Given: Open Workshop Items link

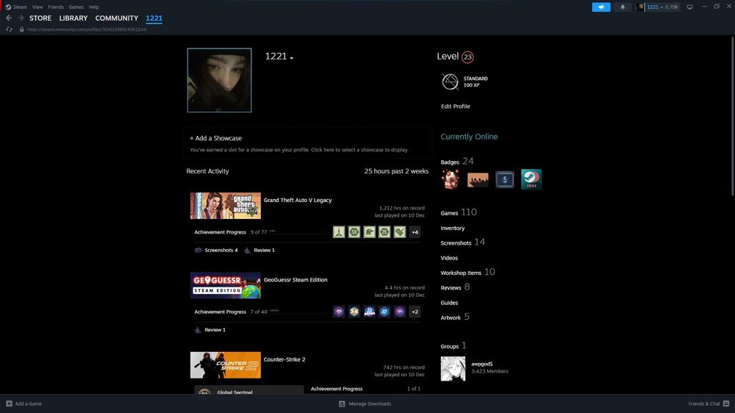Looking at the screenshot, I should (x=467, y=273).
